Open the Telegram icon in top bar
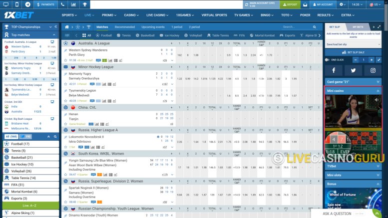This screenshot has width=388, height=218. (28, 4)
